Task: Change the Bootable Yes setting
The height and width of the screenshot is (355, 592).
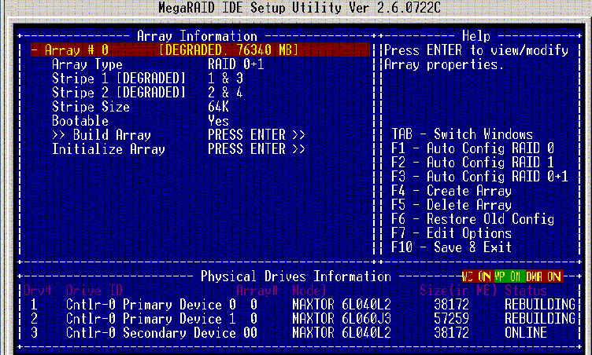Action: coord(218,121)
